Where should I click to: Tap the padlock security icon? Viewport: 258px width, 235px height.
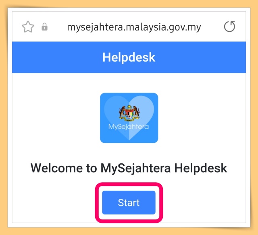(44, 27)
